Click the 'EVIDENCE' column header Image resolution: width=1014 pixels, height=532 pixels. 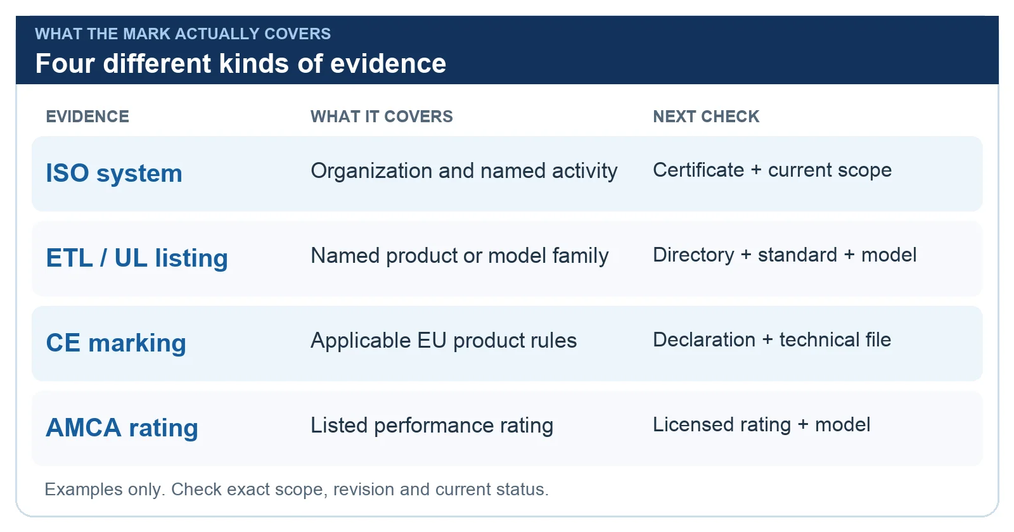click(87, 117)
